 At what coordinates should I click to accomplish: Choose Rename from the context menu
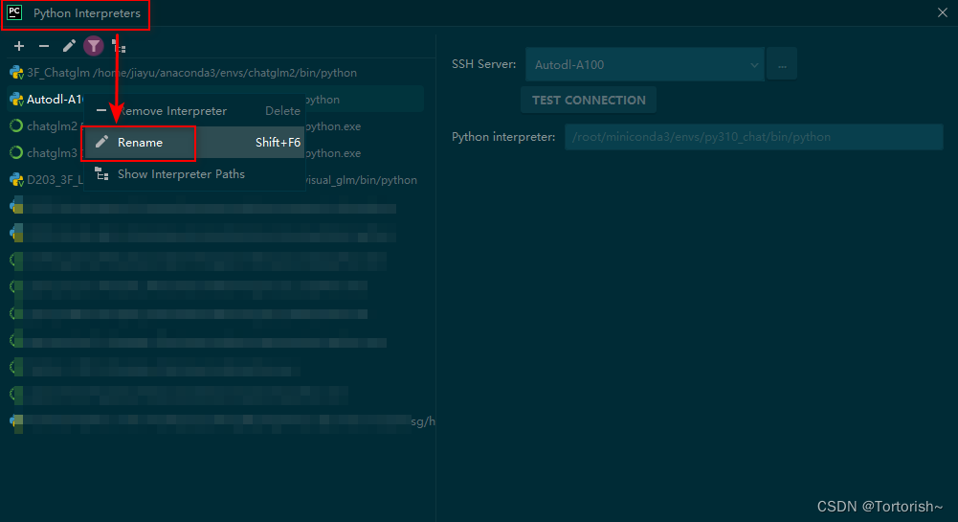pos(194,143)
